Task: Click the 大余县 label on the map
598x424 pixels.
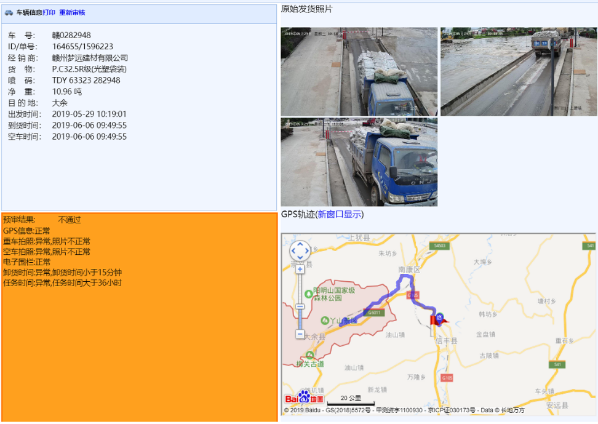Action: [314, 337]
